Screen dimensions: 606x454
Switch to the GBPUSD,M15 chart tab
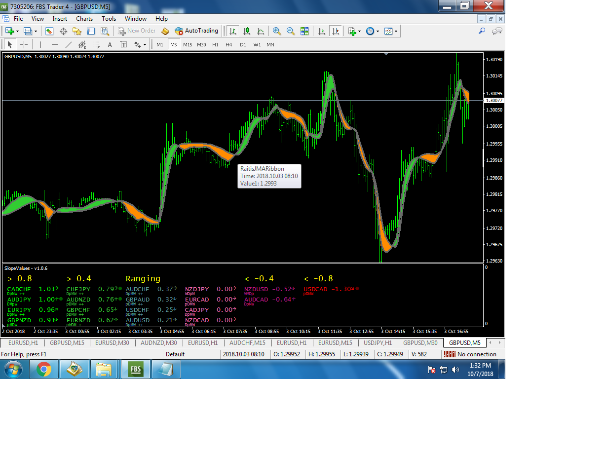pyautogui.click(x=67, y=342)
